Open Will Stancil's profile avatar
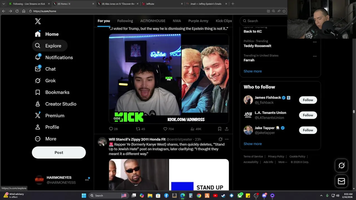The height and width of the screenshot is (200, 356). coord(102,142)
